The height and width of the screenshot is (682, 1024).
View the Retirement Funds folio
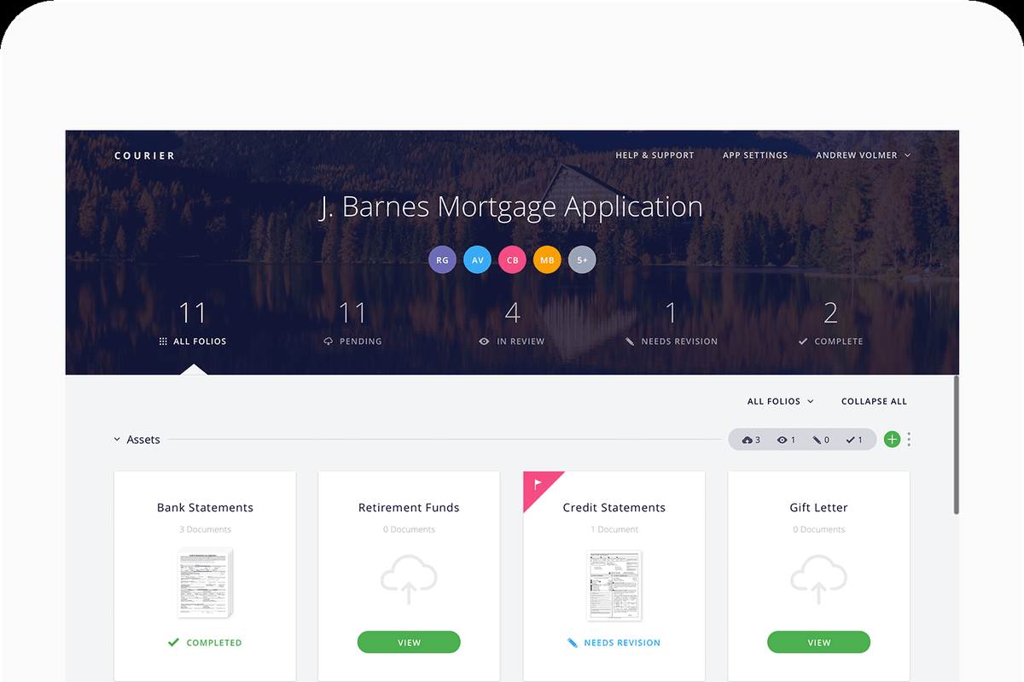[409, 643]
